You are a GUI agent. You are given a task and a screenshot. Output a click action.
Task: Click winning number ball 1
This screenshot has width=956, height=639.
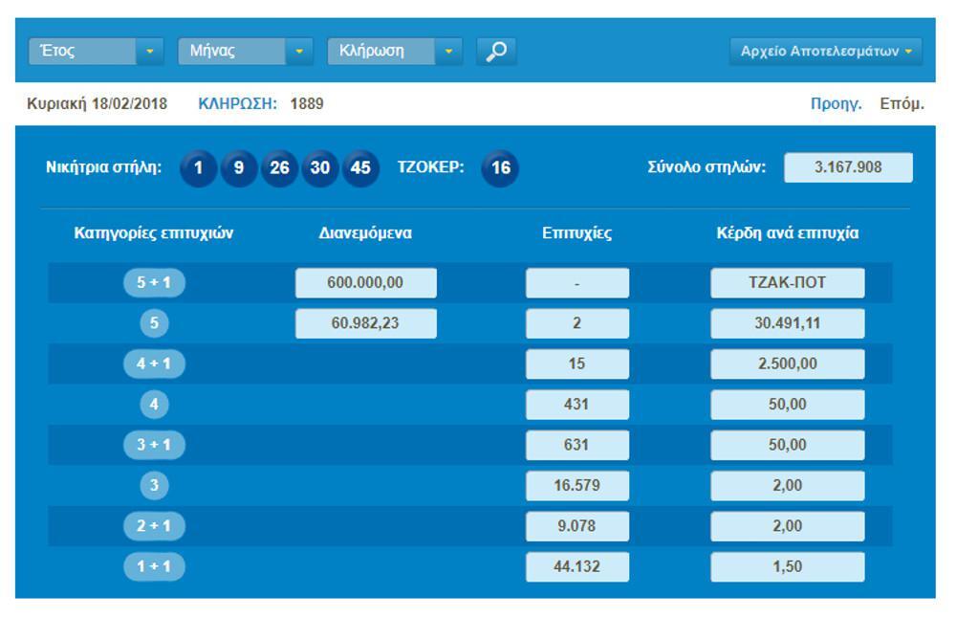(198, 168)
